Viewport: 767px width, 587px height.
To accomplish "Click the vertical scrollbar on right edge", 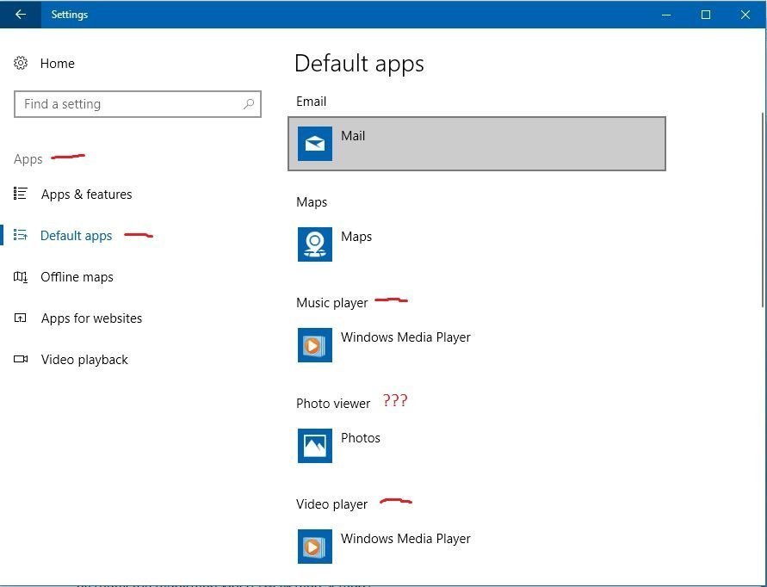I will pyautogui.click(x=763, y=210).
